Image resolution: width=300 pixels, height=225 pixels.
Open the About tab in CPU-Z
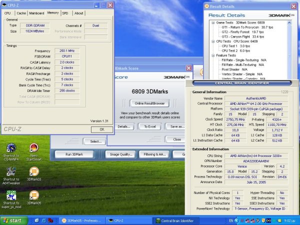tap(79, 13)
